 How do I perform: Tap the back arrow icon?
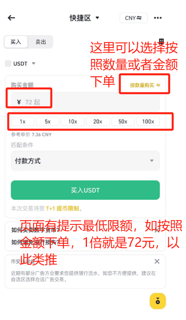coord(11,18)
